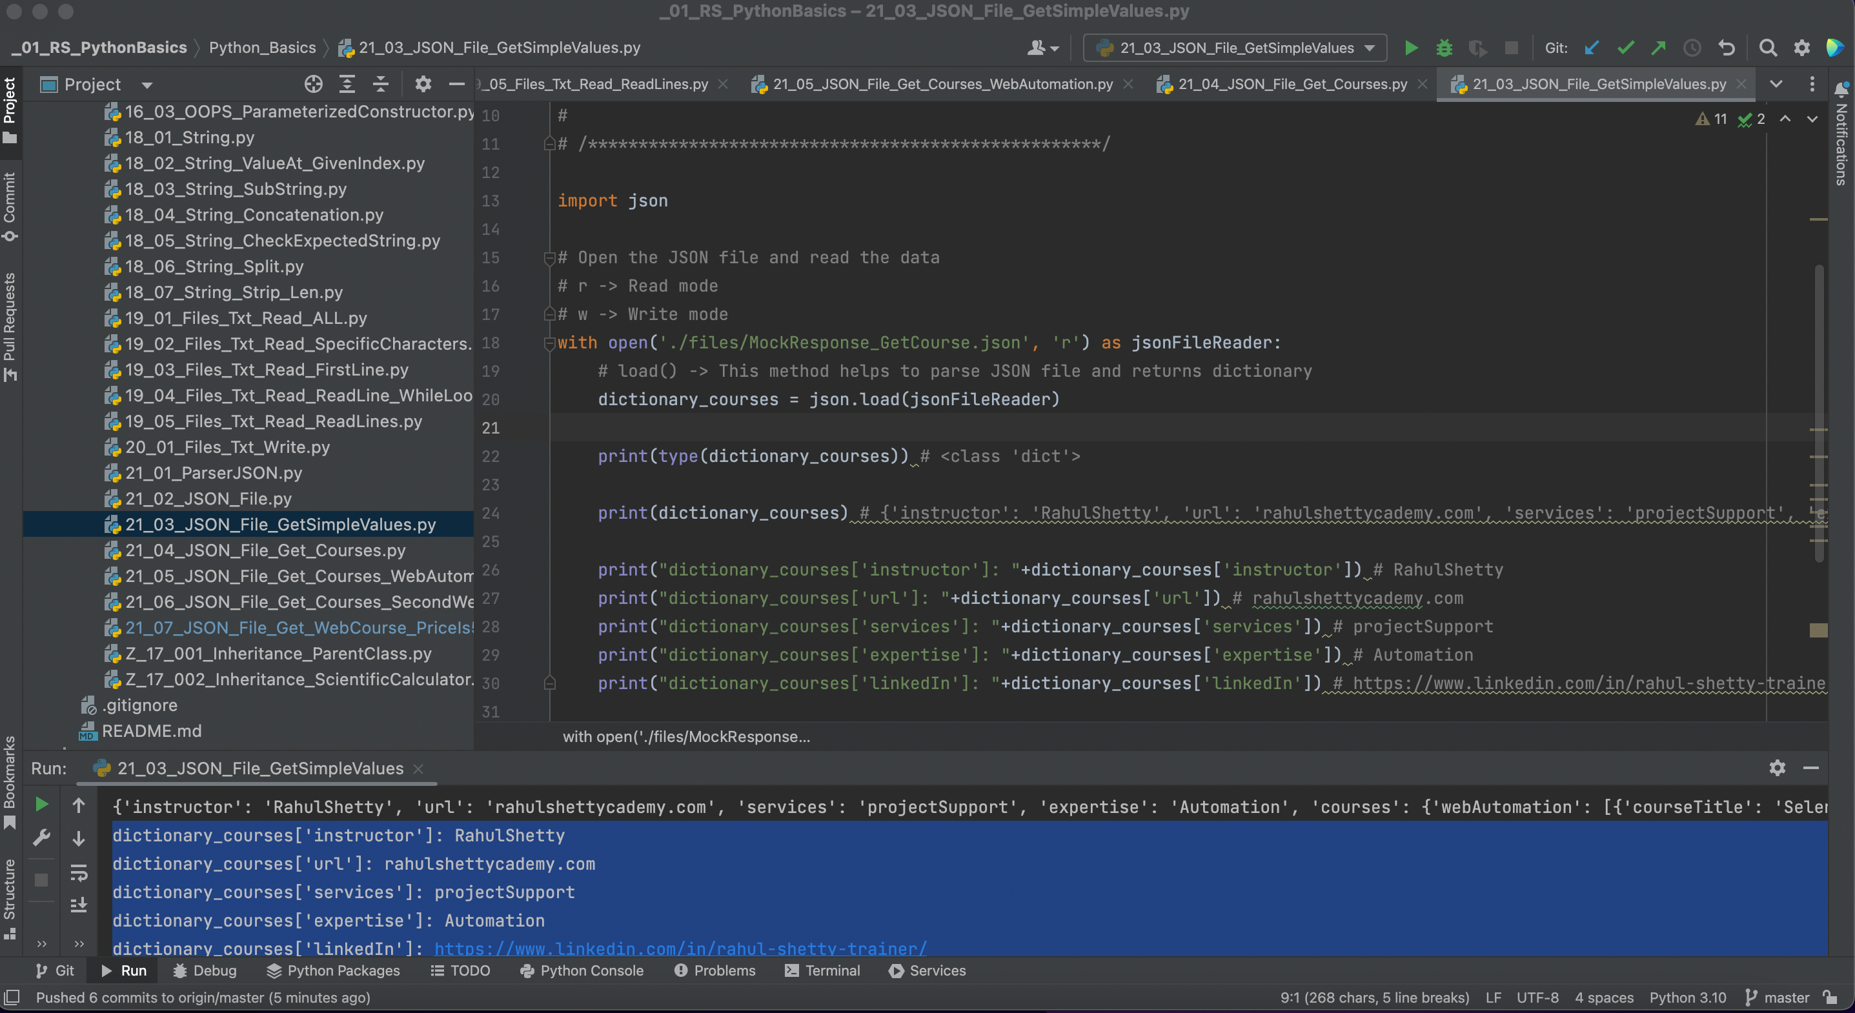This screenshot has height=1013, width=1855.
Task: Open editor tab options three-dot menu
Action: tap(1812, 85)
